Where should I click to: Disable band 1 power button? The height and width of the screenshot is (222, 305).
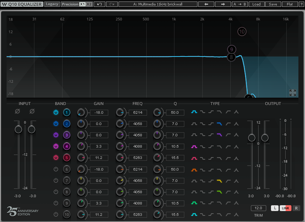coord(56,112)
